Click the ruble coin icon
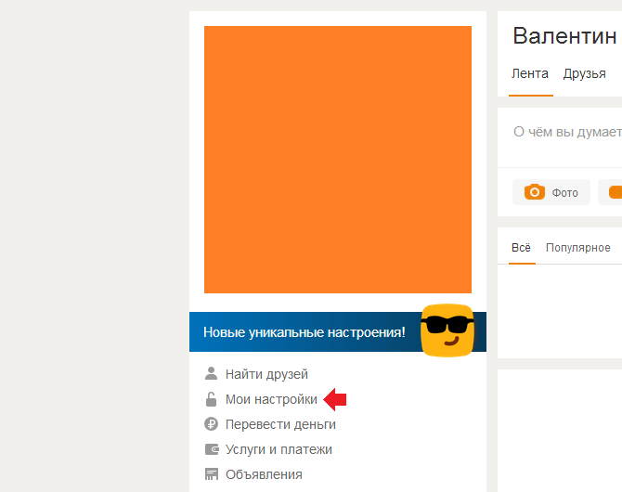 [x=211, y=424]
